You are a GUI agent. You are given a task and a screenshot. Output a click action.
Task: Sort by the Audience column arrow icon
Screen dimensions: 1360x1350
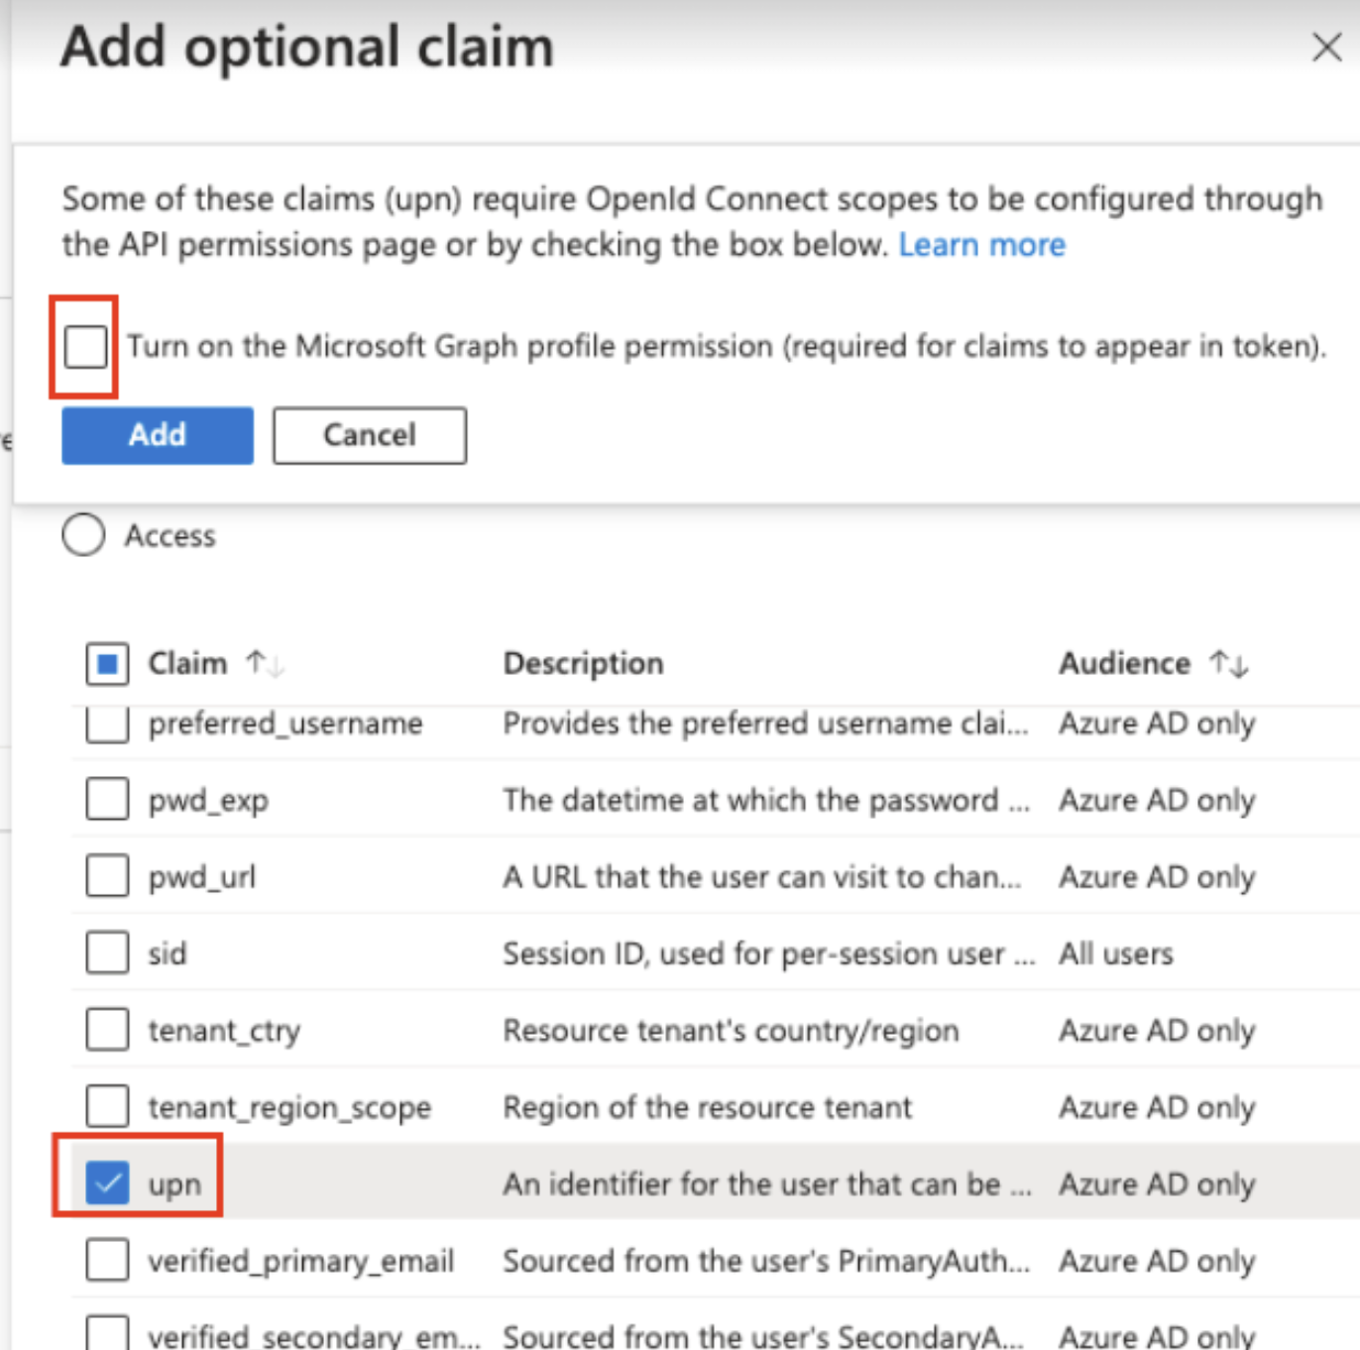click(x=1228, y=663)
